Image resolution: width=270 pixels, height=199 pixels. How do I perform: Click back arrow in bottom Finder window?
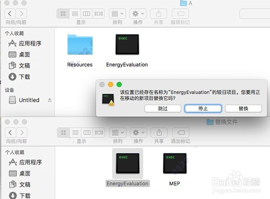[10, 133]
